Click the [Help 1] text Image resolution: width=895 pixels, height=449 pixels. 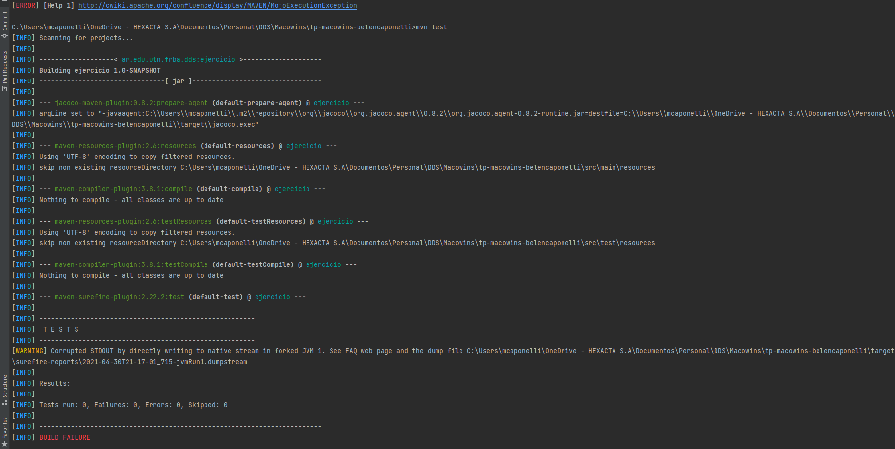point(58,6)
